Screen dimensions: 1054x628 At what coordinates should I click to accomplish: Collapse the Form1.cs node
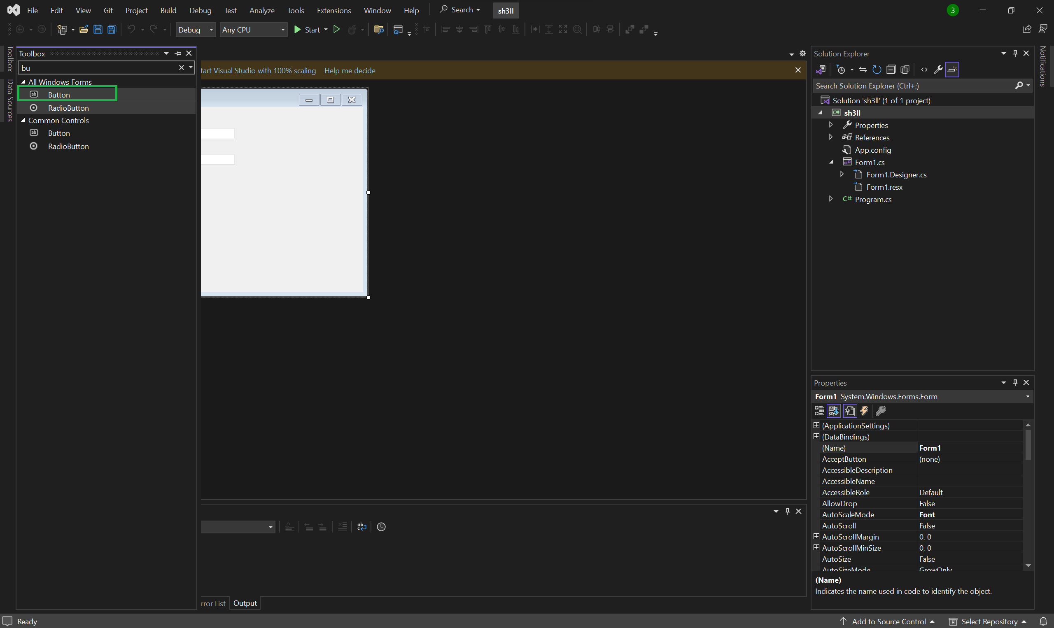(x=831, y=162)
